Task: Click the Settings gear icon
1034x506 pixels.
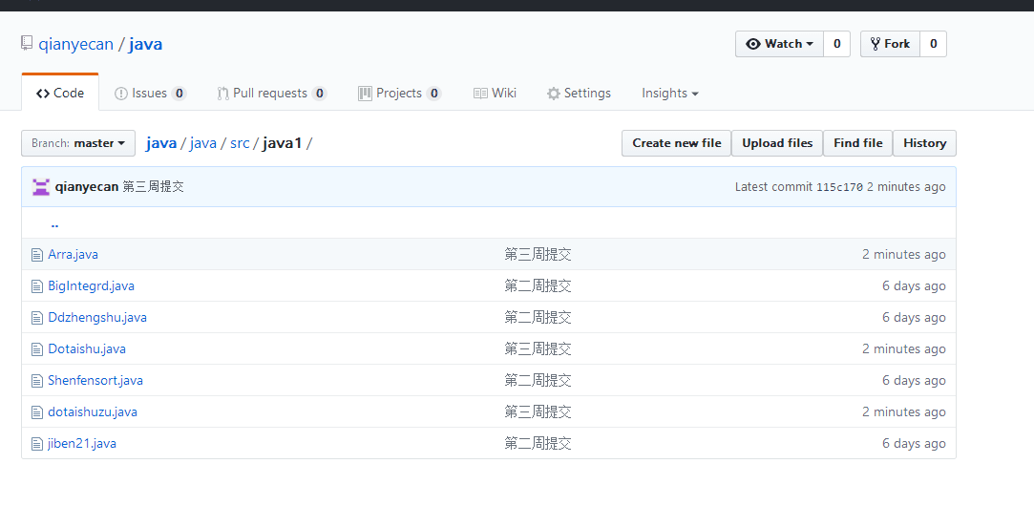Action: click(553, 94)
